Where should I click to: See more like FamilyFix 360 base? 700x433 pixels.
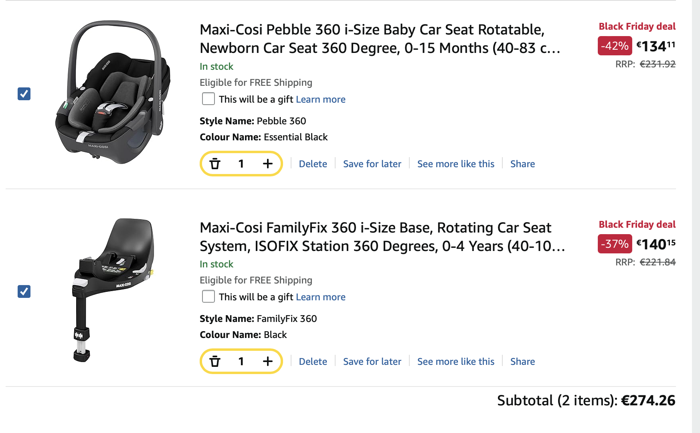click(x=455, y=362)
